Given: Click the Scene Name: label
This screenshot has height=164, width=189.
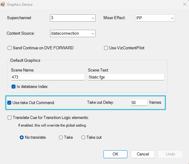Looking at the screenshot, I should click(23, 70).
